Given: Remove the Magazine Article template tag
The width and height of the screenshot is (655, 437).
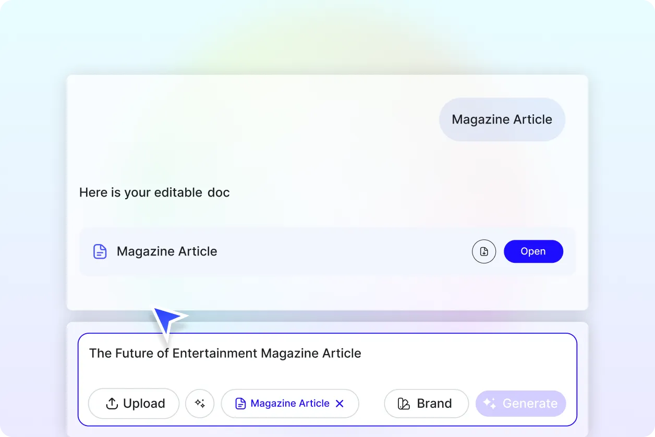Looking at the screenshot, I should point(339,403).
